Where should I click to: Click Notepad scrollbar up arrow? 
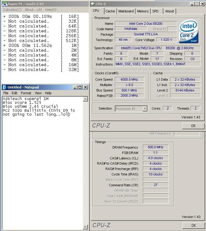(x=85, y=99)
